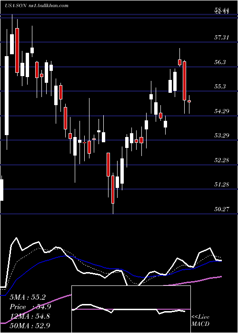Click the 51.28 price level label
238x333 pixels.
pos(222,185)
